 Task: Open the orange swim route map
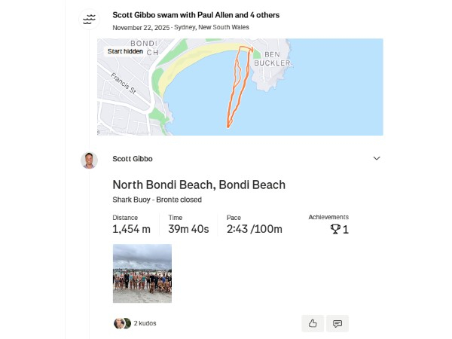[239, 87]
